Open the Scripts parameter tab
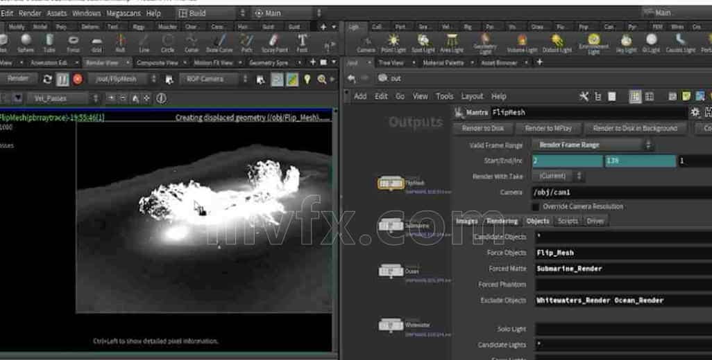The height and width of the screenshot is (360, 712). (568, 221)
